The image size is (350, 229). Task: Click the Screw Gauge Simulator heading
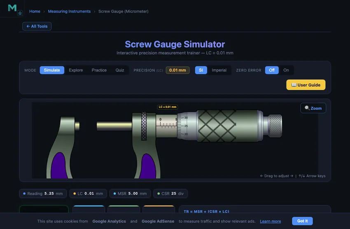(x=175, y=44)
